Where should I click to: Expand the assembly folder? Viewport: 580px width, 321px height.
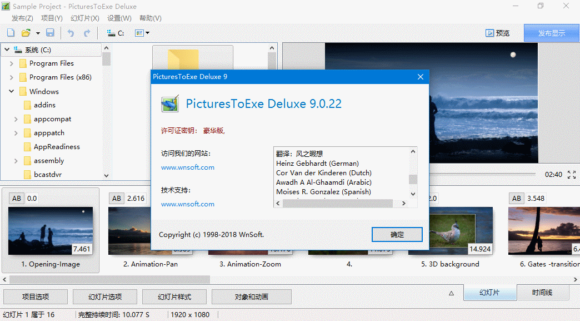click(x=16, y=161)
